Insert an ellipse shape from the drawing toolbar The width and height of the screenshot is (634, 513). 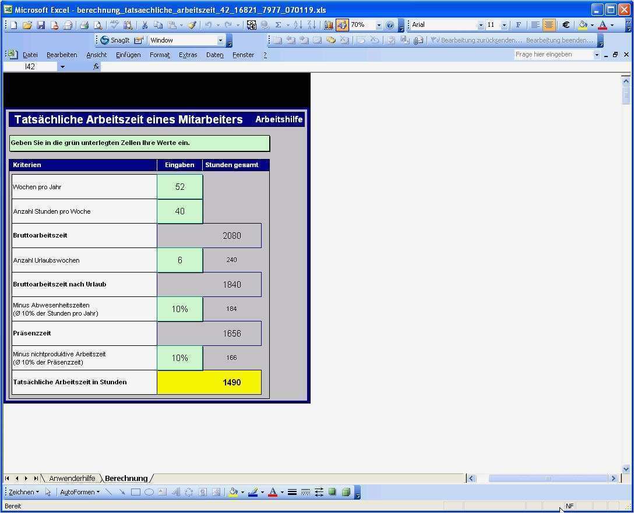point(149,492)
